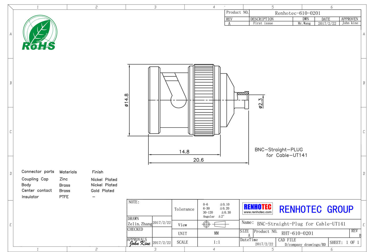Click the John Kine signature
This screenshot has height=252, width=367.
point(139,243)
